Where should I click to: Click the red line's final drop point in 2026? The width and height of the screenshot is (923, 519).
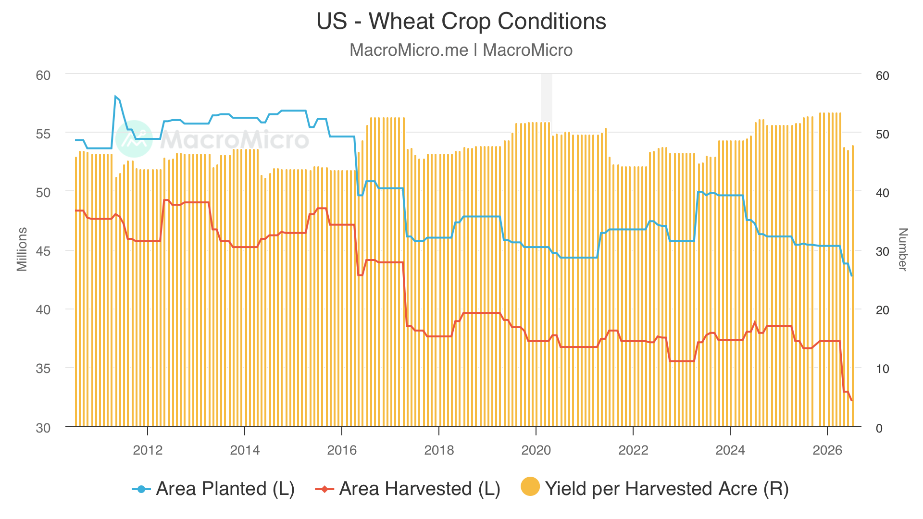click(851, 400)
